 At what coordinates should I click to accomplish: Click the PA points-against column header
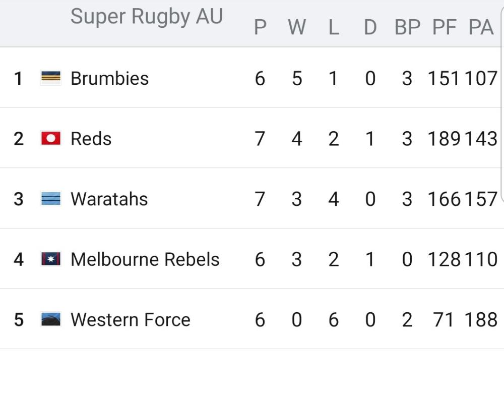481,27
